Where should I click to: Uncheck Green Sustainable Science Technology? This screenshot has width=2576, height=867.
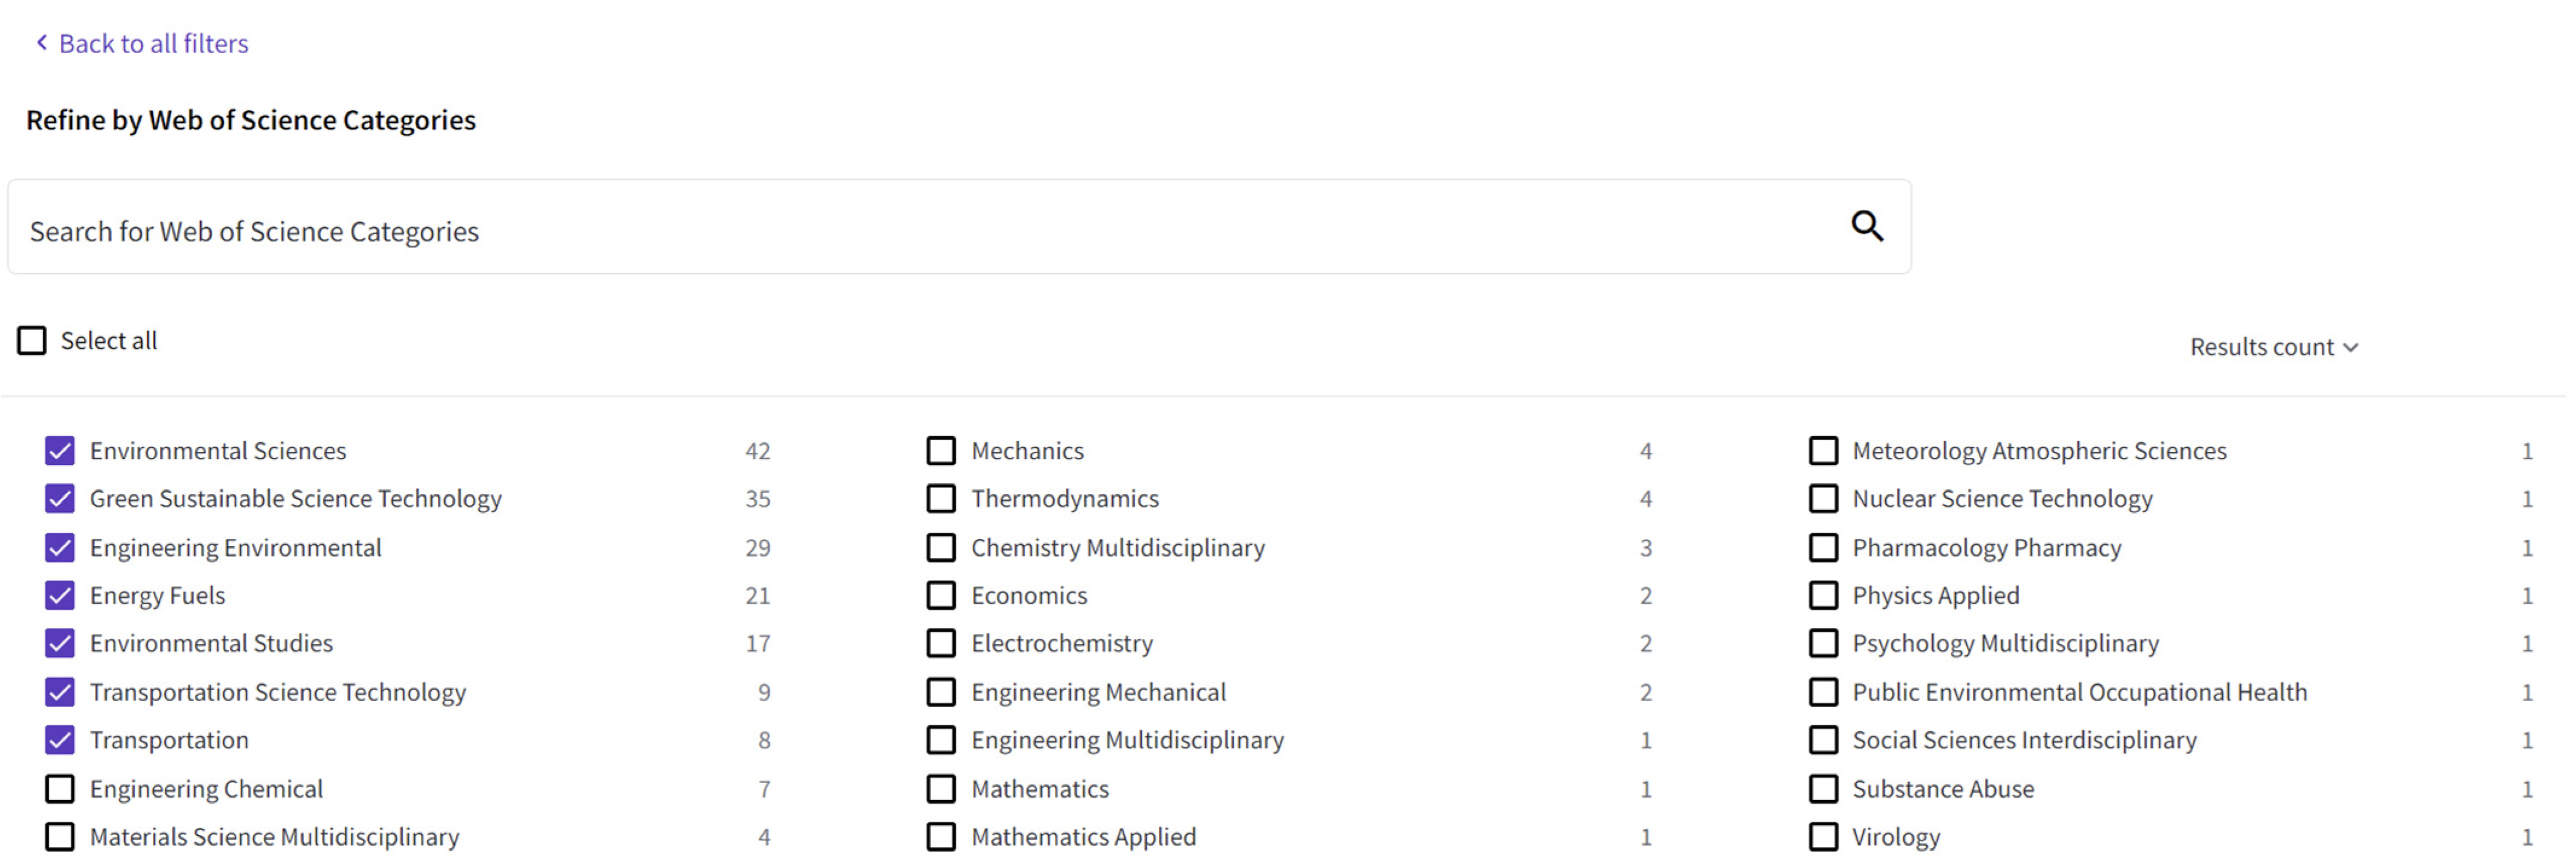coord(60,500)
